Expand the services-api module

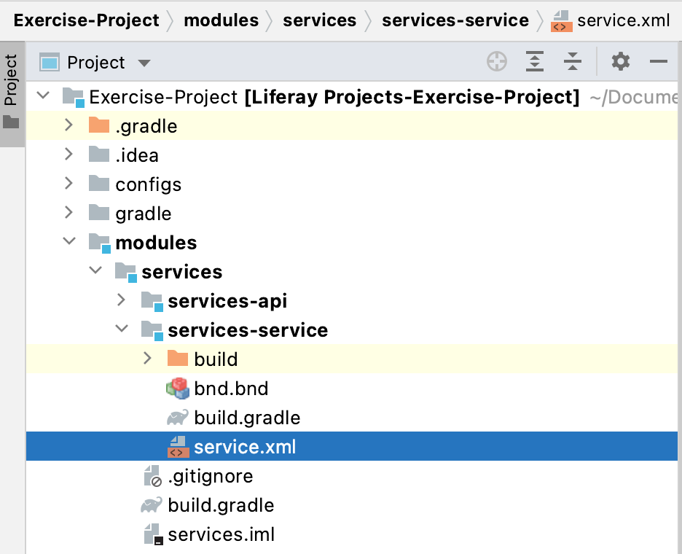[122, 300]
